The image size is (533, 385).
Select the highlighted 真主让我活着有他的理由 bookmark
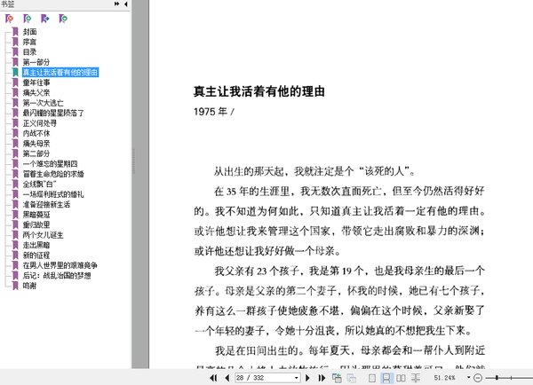click(x=60, y=73)
